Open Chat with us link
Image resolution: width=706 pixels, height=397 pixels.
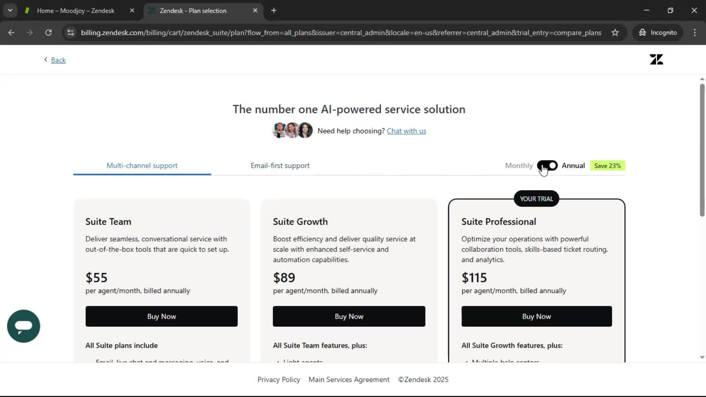[406, 131]
